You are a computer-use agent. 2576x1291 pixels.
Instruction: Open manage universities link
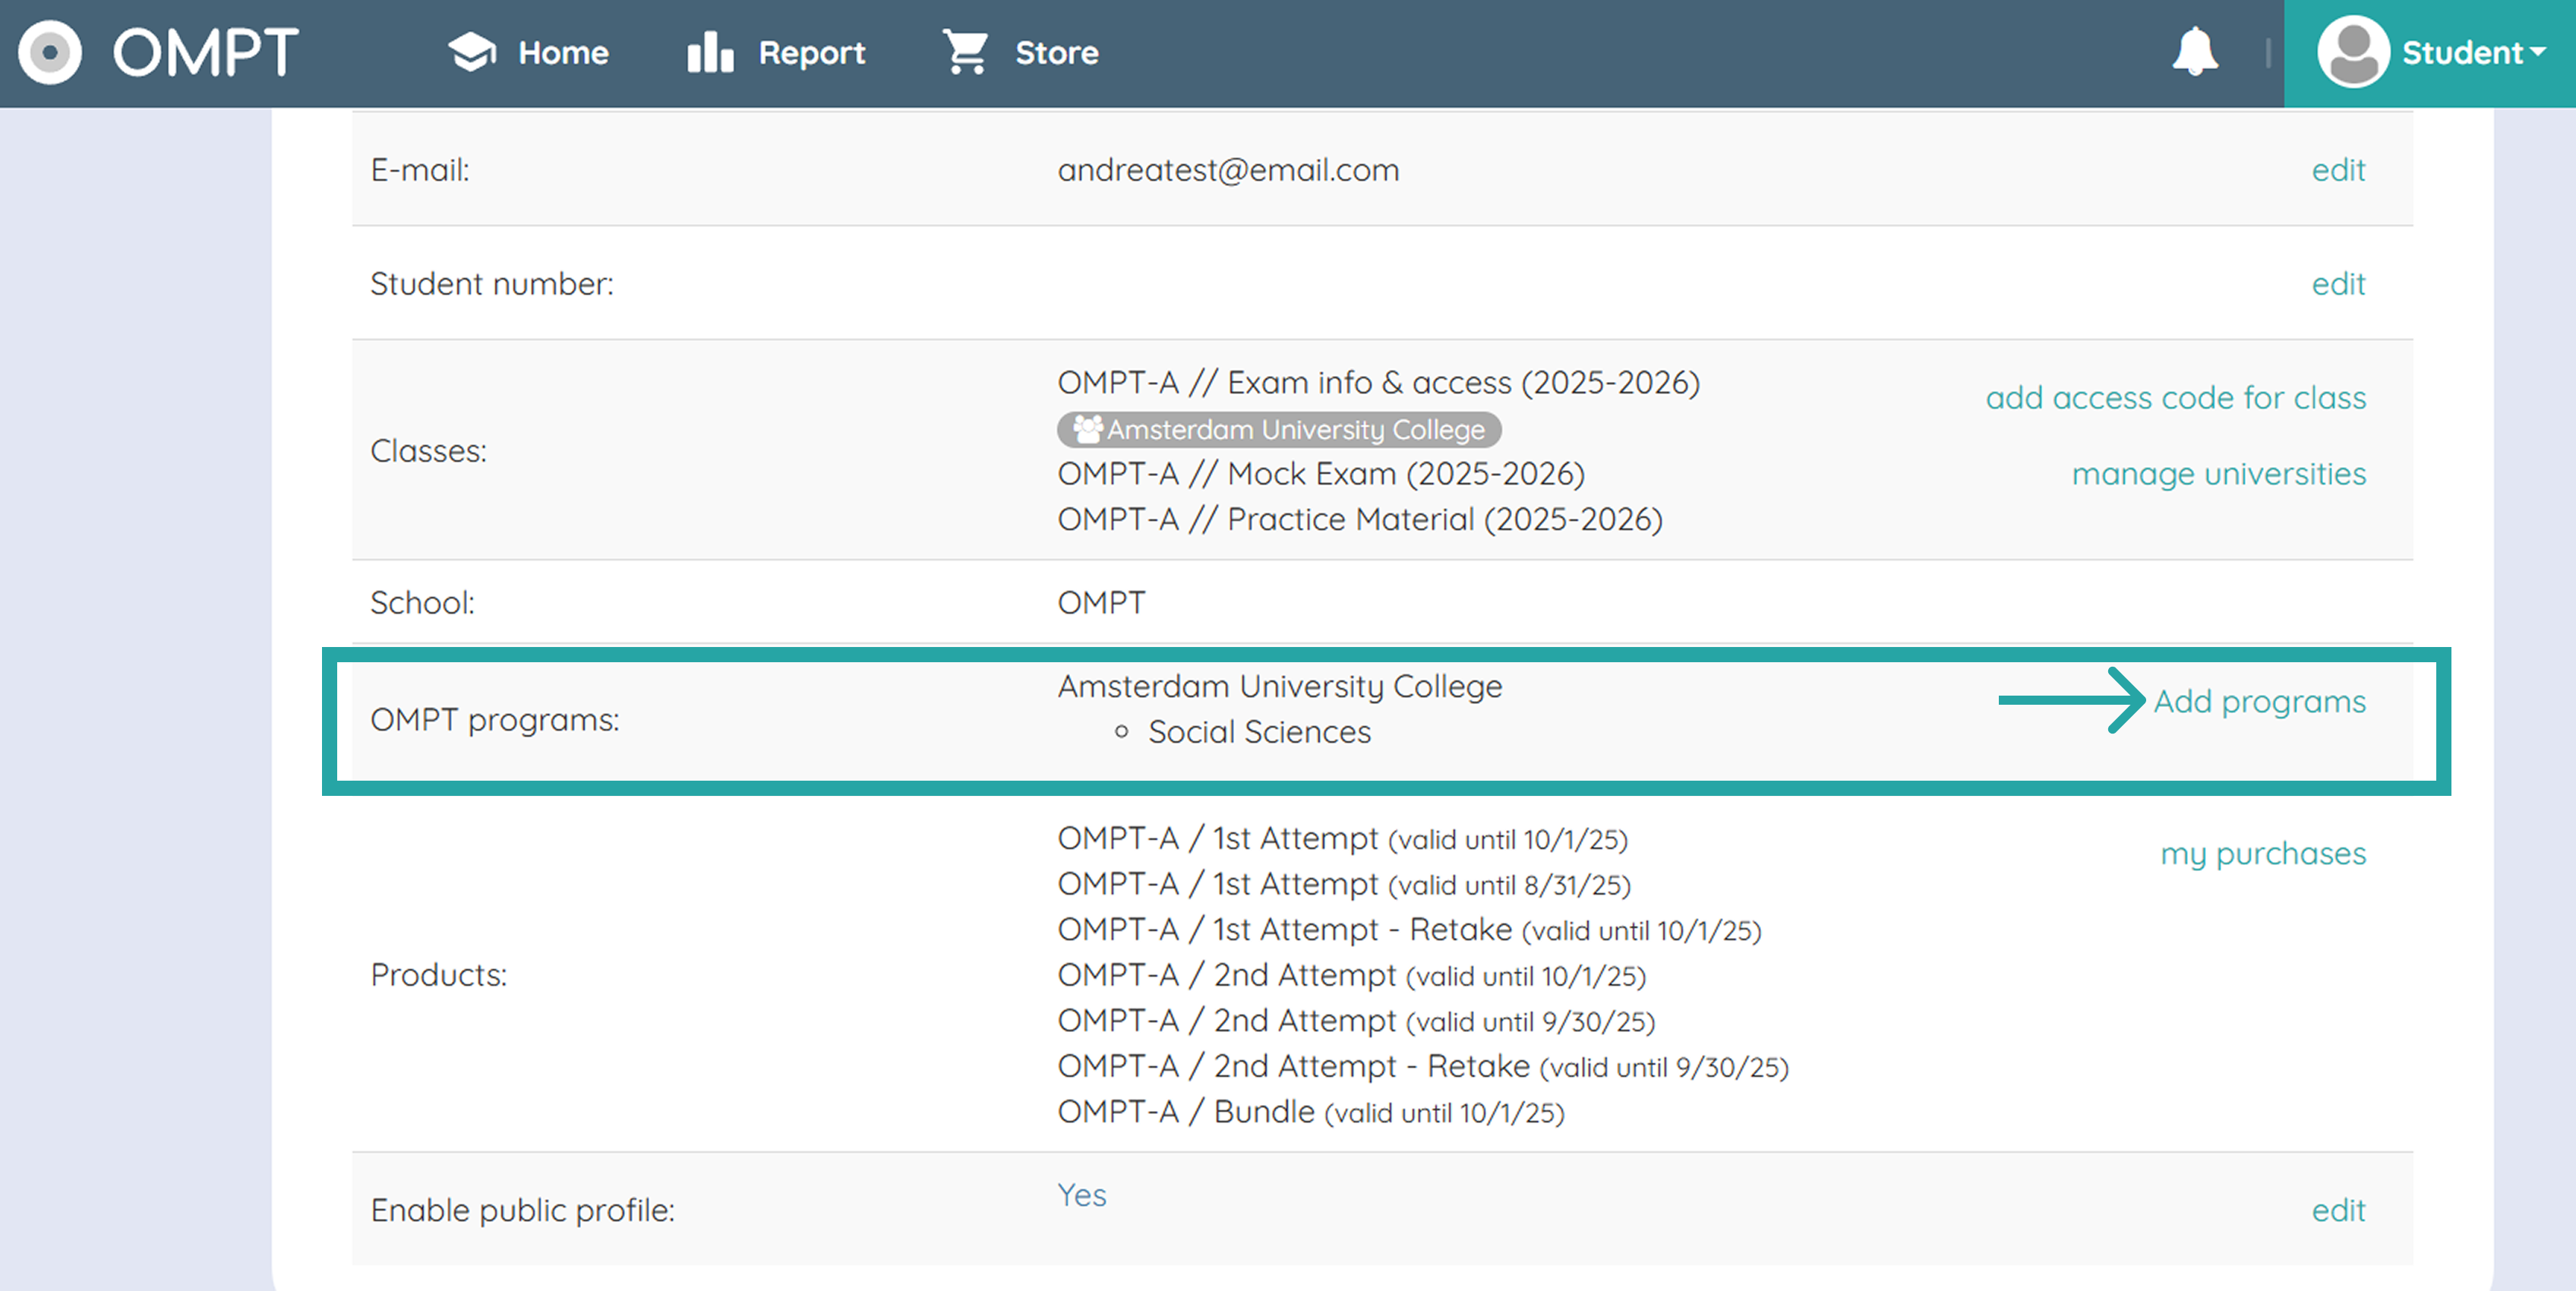click(x=2218, y=474)
